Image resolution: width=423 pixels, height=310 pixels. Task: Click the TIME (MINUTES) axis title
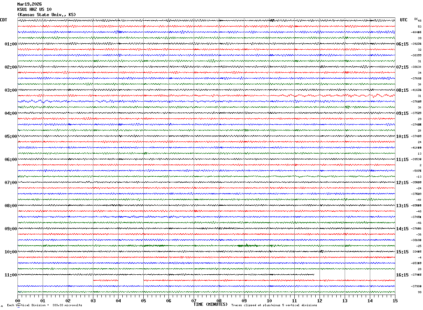[210, 304]
